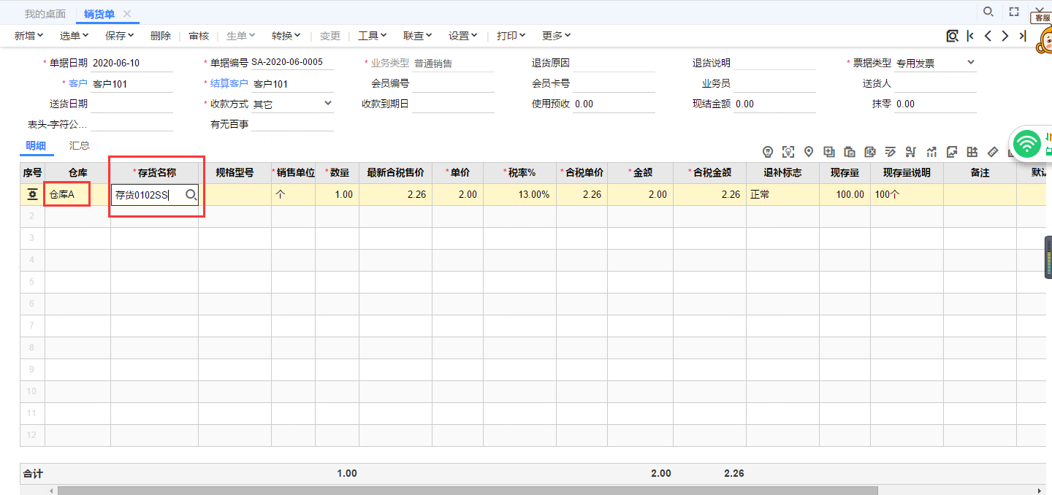The image size is (1052, 495).
Task: Click the 审核 toolbar button
Action: 199,36
